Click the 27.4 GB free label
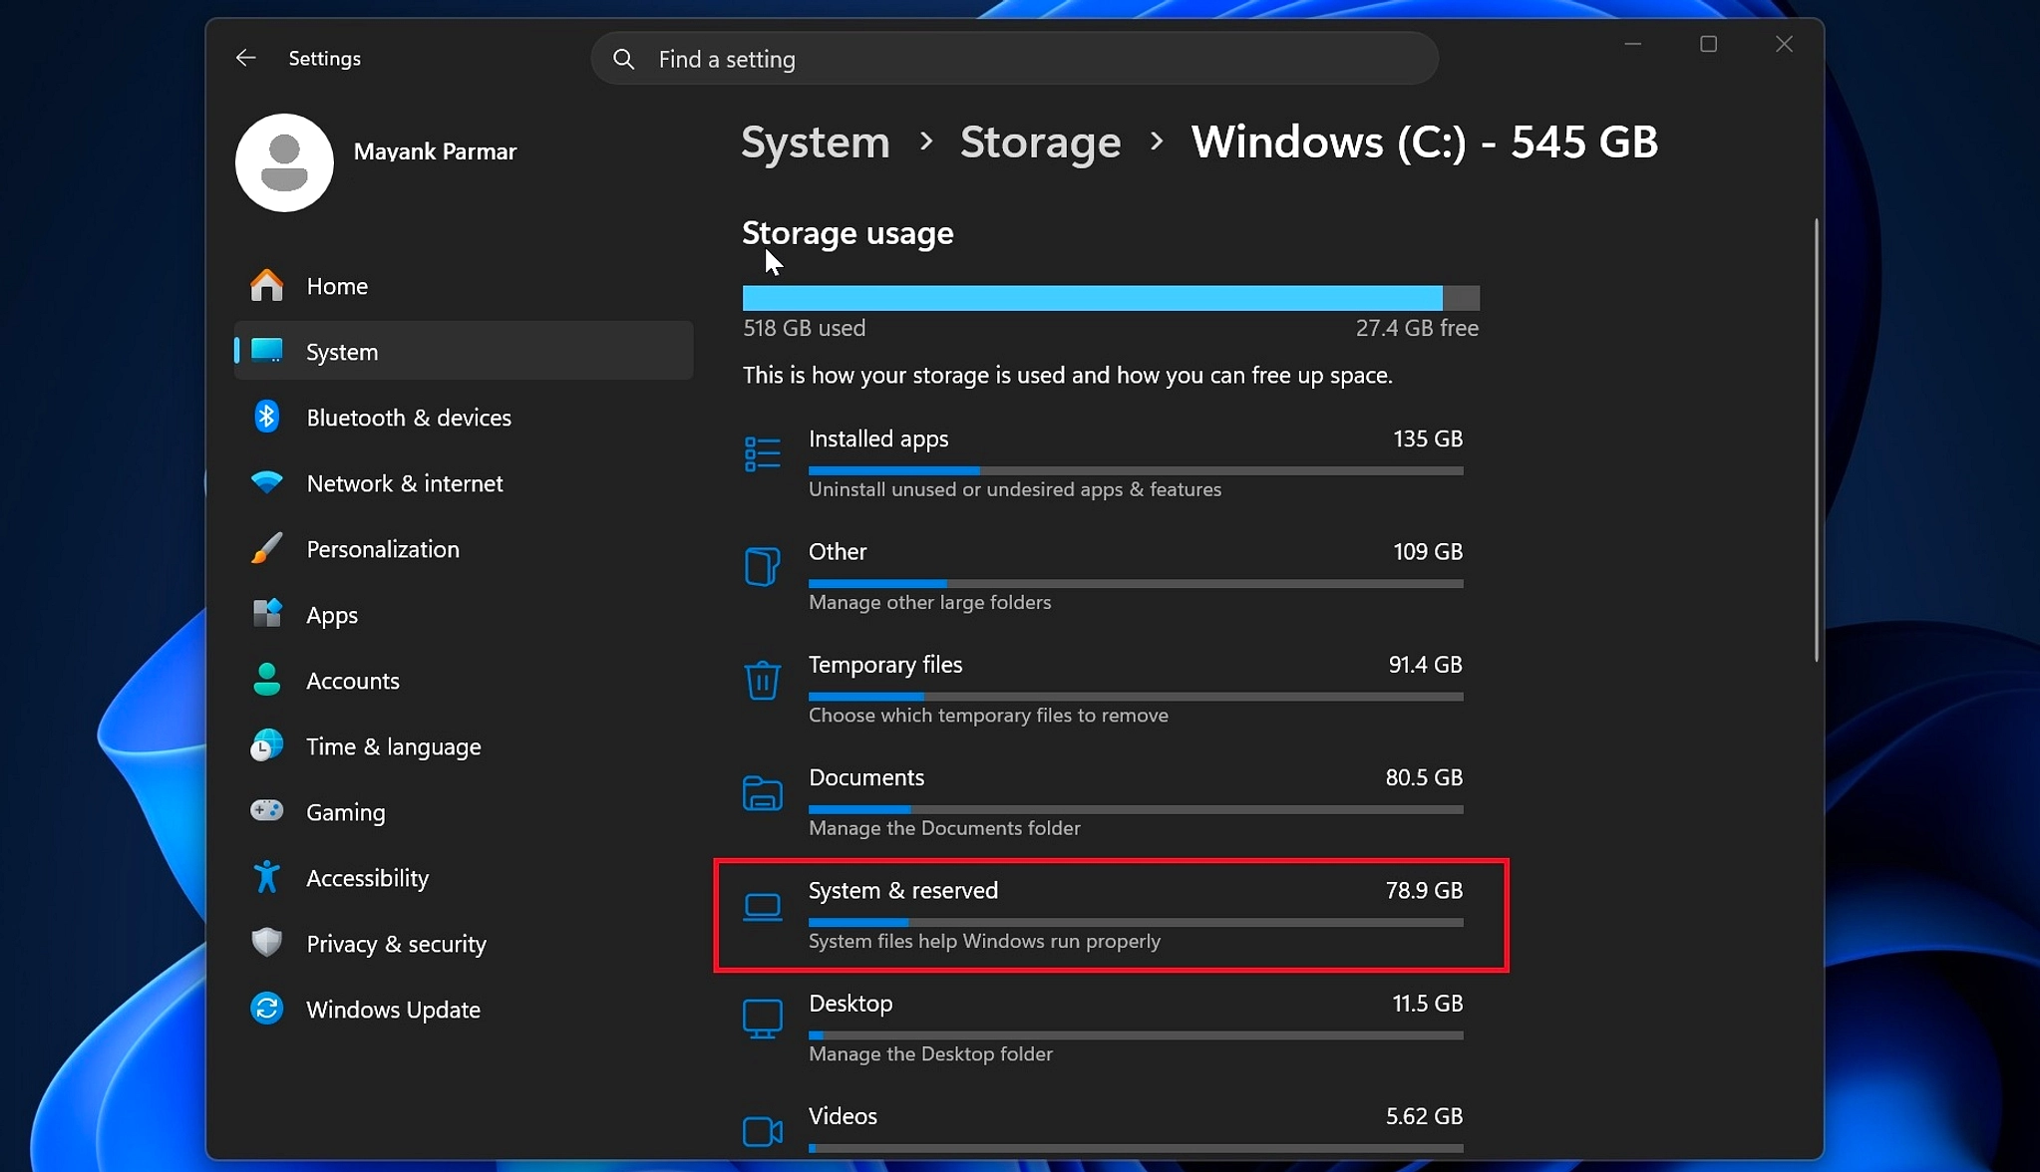The height and width of the screenshot is (1172, 2040). pyautogui.click(x=1417, y=328)
